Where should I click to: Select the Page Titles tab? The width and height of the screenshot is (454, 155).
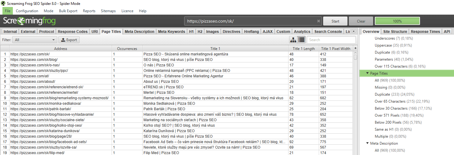click(x=111, y=31)
